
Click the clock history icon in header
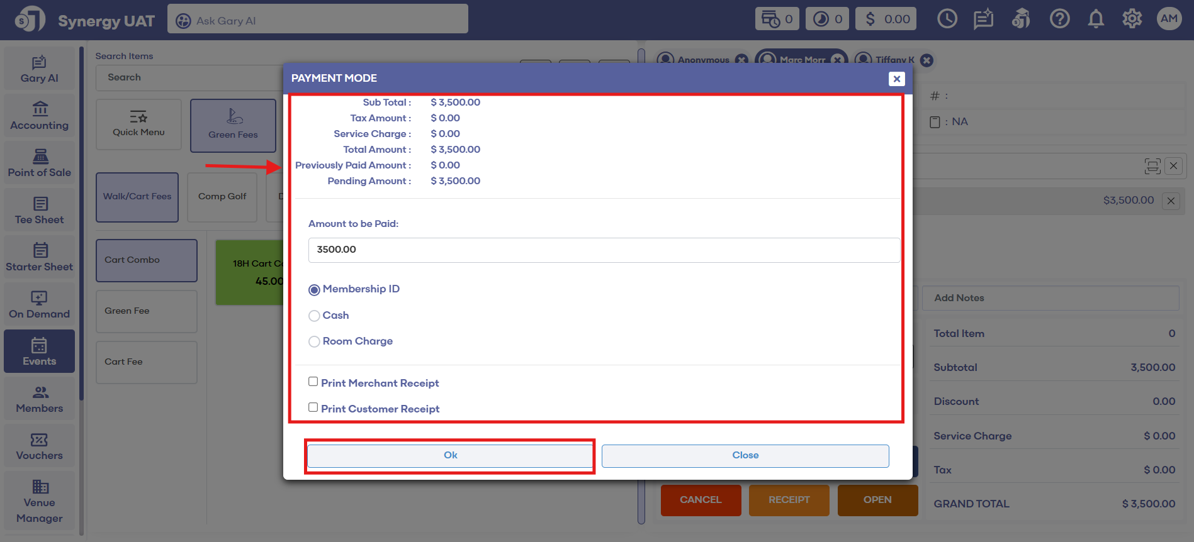coord(947,19)
